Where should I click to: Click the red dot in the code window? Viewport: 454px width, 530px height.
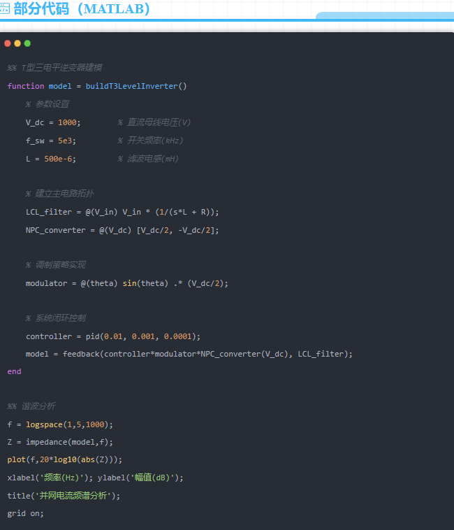8,43
